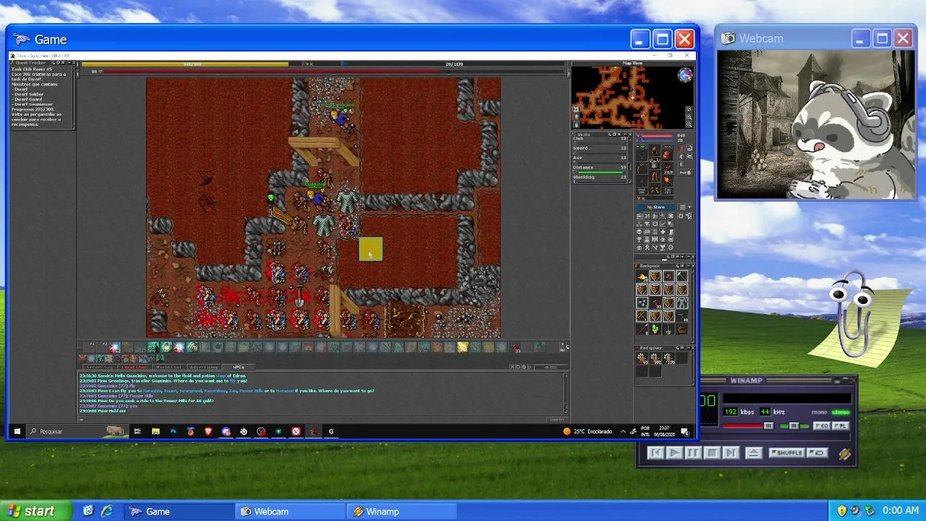This screenshot has height=521, width=926.
Task: Skip to next track in Winamp
Action: click(x=731, y=453)
